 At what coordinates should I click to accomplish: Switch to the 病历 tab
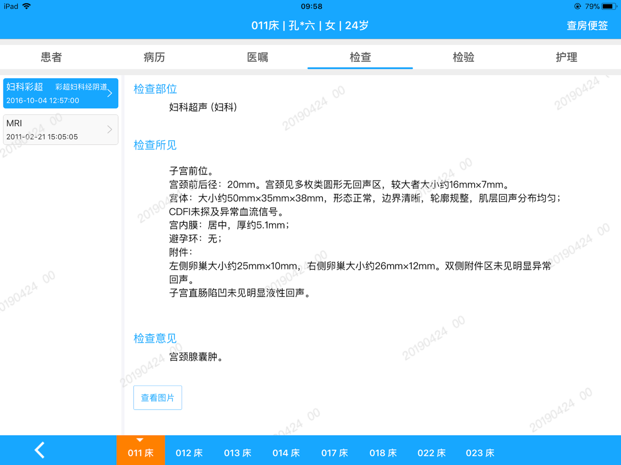pyautogui.click(x=154, y=57)
